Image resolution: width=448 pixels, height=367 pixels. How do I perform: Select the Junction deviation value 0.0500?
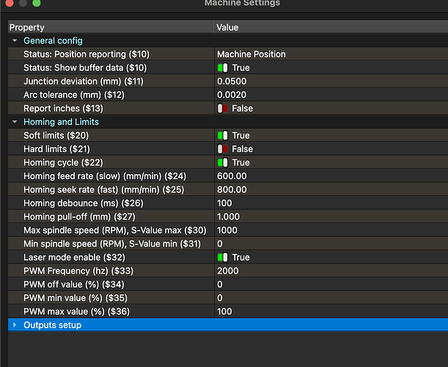pos(231,81)
